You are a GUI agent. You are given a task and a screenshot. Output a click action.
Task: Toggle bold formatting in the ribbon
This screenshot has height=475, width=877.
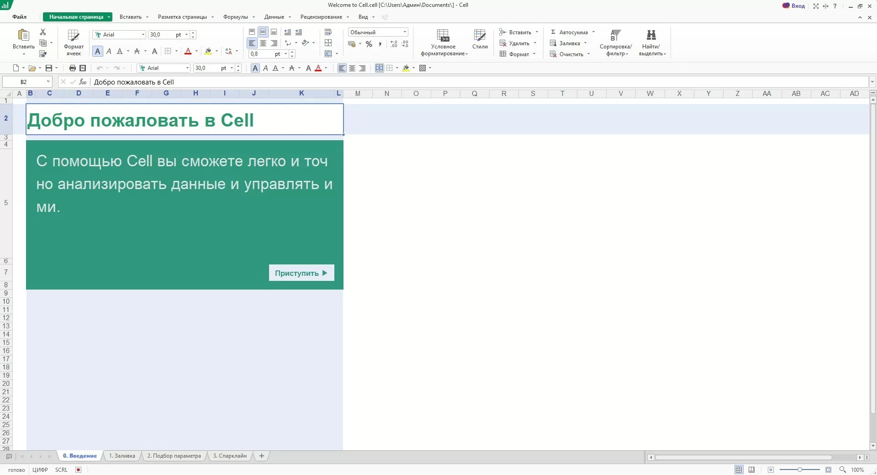pyautogui.click(x=97, y=52)
